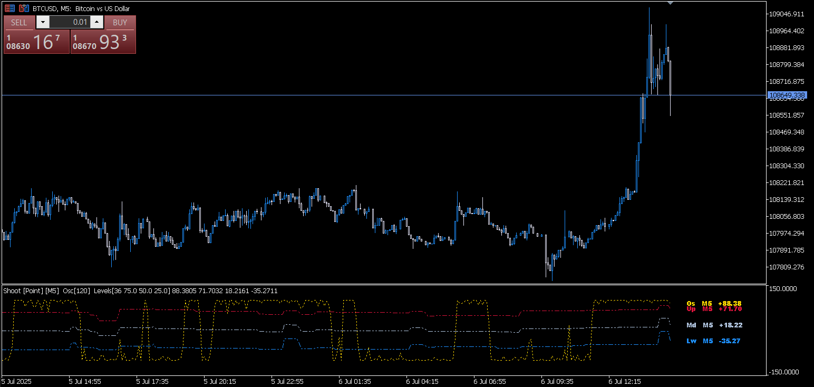This screenshot has height=387, width=814.
Task: Click the 6 Jul 09:35 time label
Action: (x=557, y=381)
